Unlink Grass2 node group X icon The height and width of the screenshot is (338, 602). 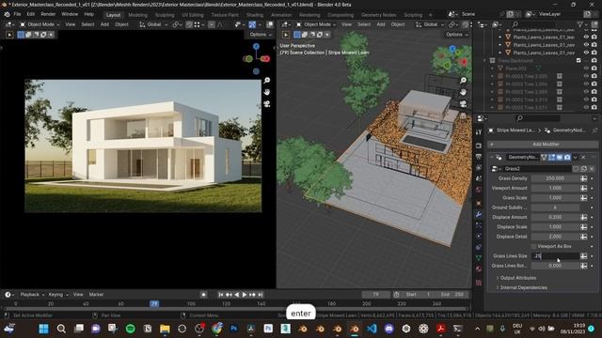click(592, 169)
